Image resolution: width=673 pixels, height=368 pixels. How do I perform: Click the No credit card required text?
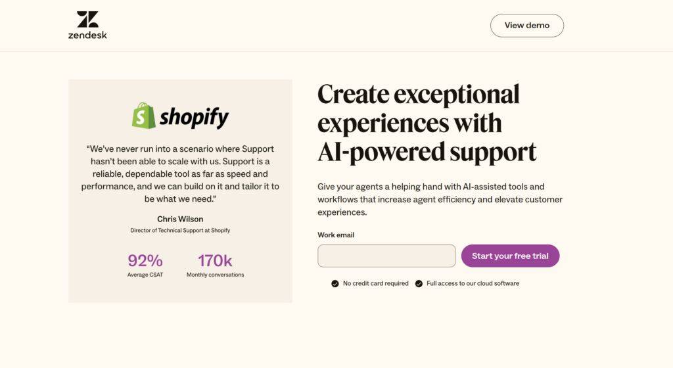click(x=375, y=283)
